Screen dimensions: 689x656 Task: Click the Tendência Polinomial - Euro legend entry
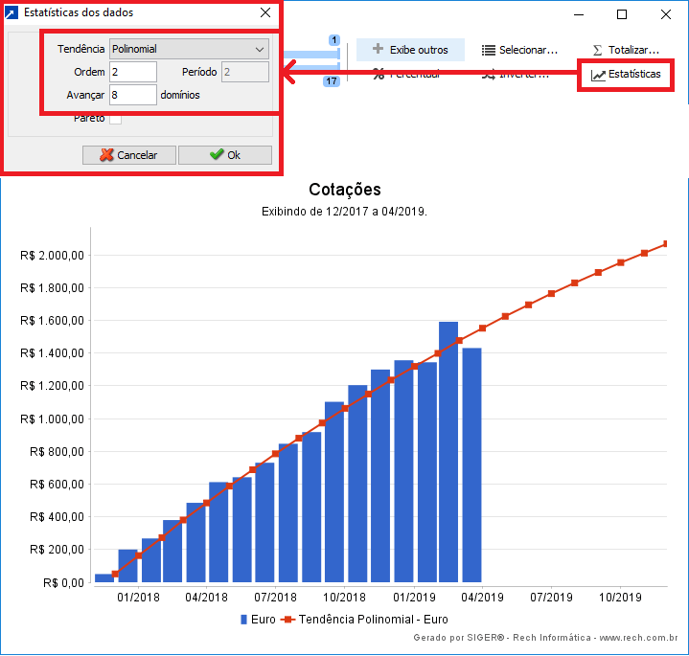click(365, 620)
